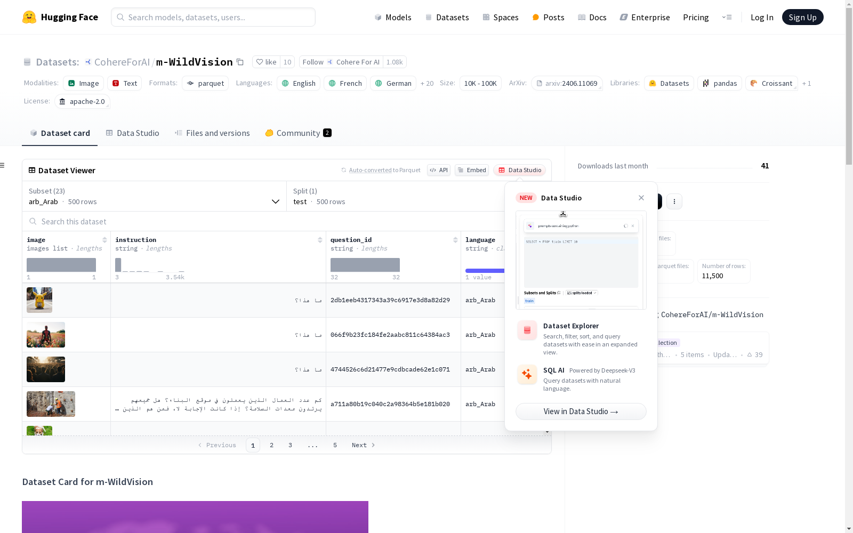Focus the Search models, datasets, users field
853x533 pixels.
pyautogui.click(x=213, y=17)
